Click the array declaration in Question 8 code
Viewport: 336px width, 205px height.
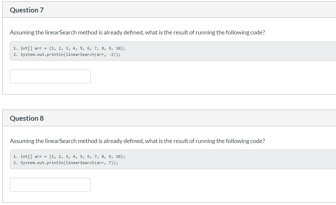coord(73,157)
